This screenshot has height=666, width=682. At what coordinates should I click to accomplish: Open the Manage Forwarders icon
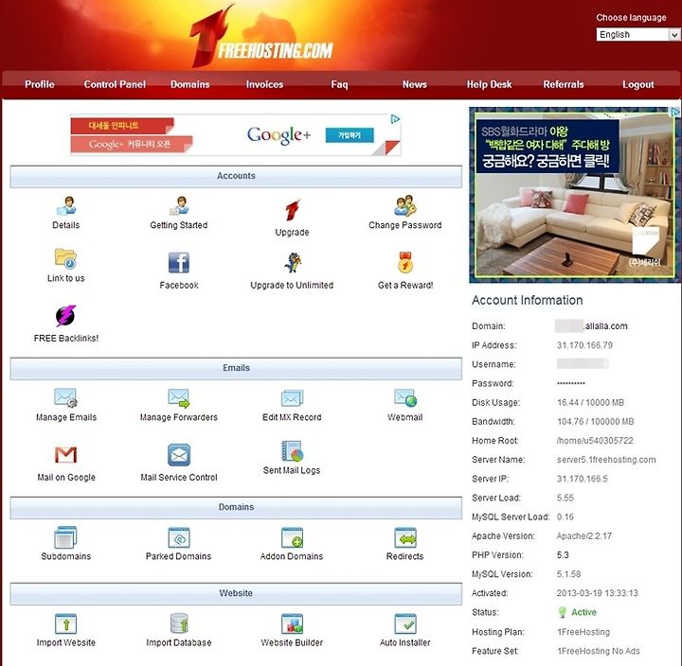click(179, 397)
